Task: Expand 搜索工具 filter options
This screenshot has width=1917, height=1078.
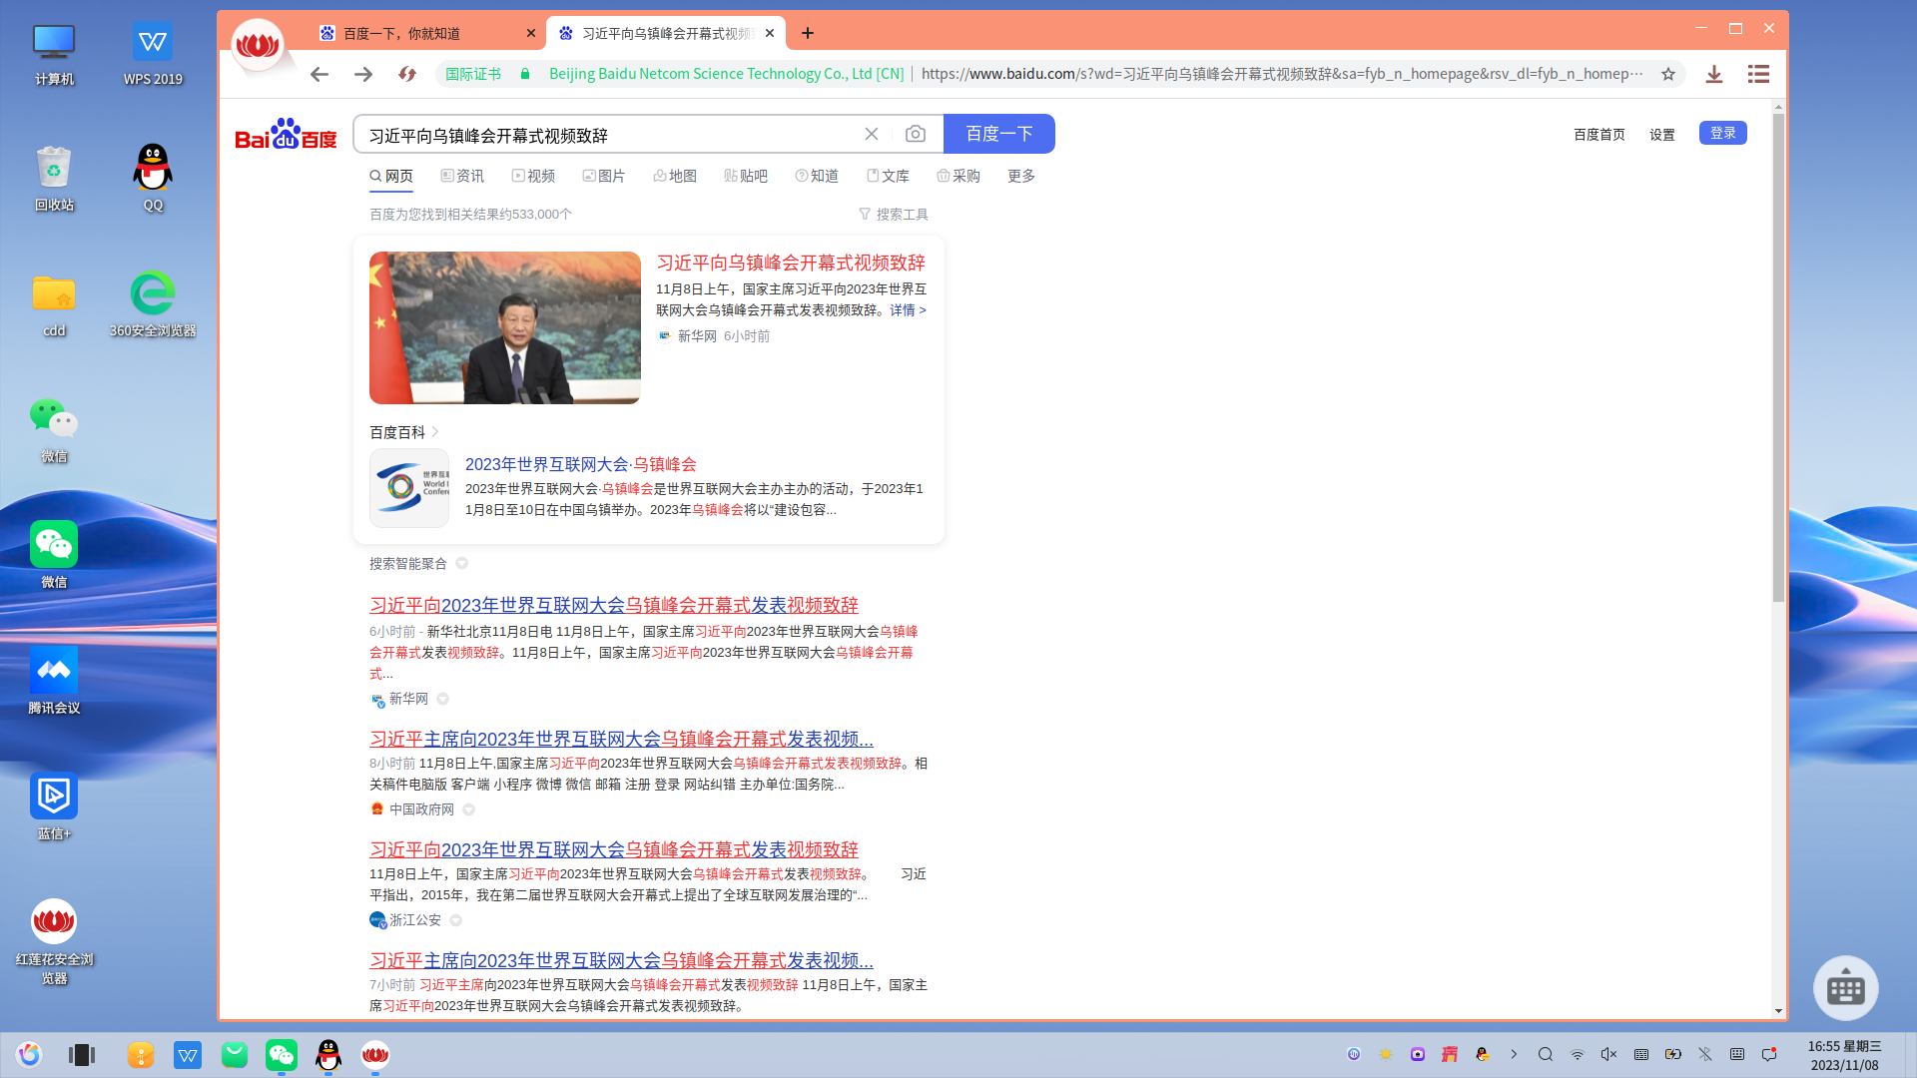Action: point(894,215)
